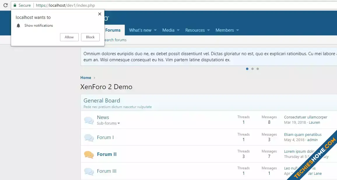Open the What's new section
Image resolution: width=337 pixels, height=180 pixels.
click(x=140, y=30)
